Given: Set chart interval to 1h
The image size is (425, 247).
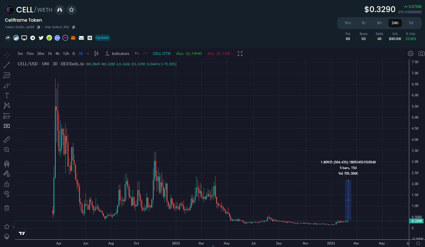Looking at the screenshot, I should point(50,54).
